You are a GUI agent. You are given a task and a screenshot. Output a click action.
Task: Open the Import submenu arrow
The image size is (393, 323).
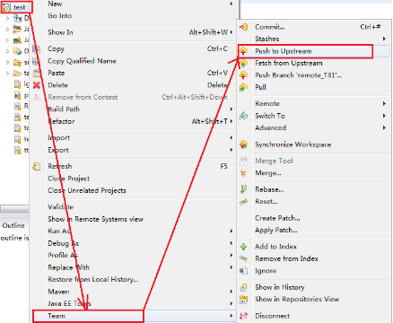231,138
